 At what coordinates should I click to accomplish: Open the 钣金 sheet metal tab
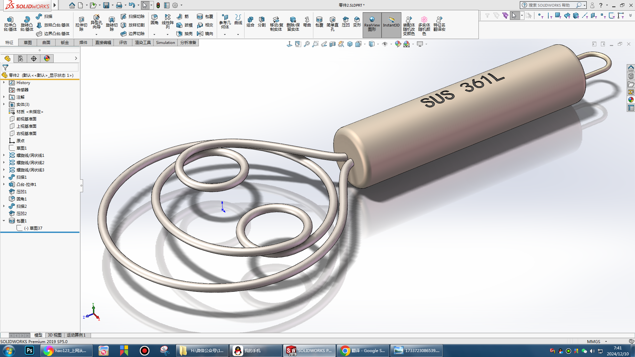pyautogui.click(x=65, y=43)
